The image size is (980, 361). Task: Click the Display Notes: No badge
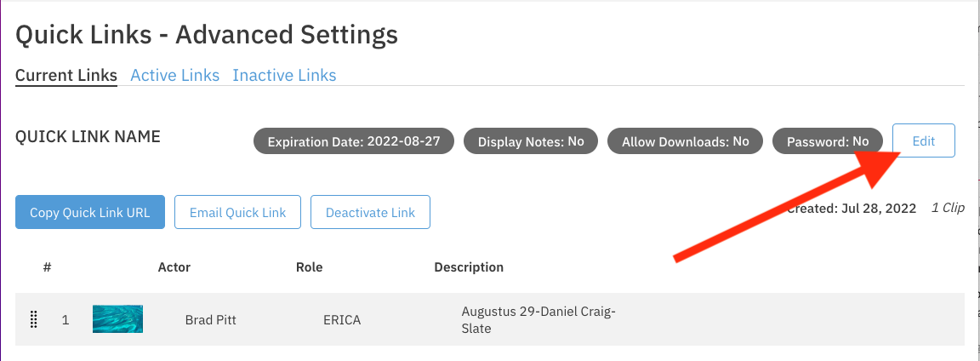(531, 141)
